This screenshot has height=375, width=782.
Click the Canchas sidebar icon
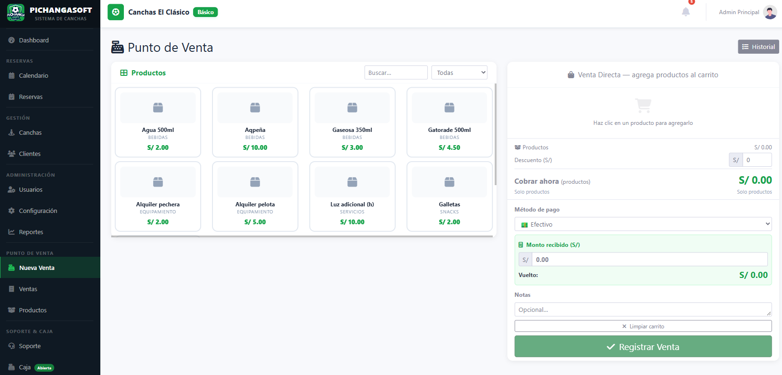[x=11, y=132]
